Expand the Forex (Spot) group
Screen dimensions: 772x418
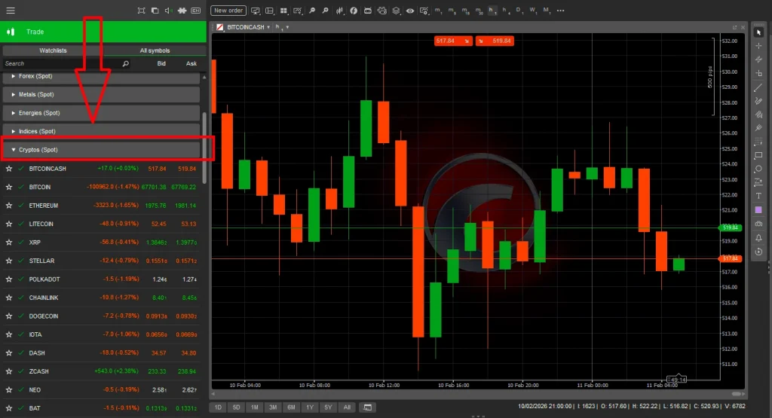click(102, 77)
